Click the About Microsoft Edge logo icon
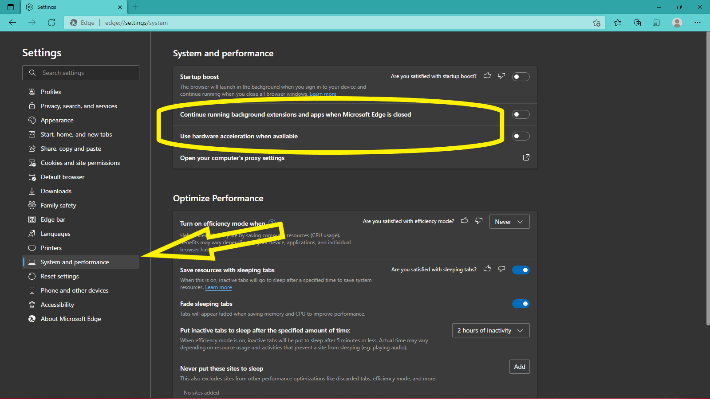This screenshot has width=710, height=399. click(32, 319)
